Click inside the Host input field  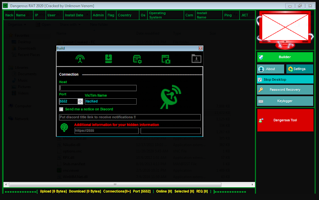coord(98,88)
